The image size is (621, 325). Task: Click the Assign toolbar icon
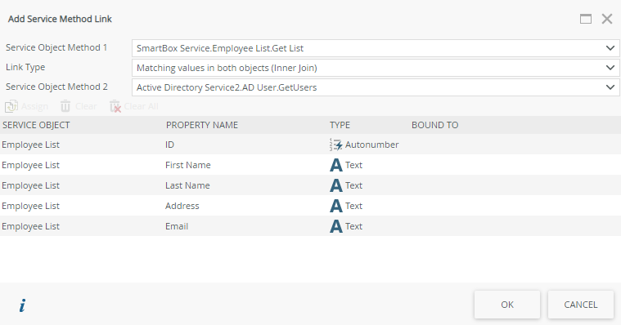[x=11, y=106]
